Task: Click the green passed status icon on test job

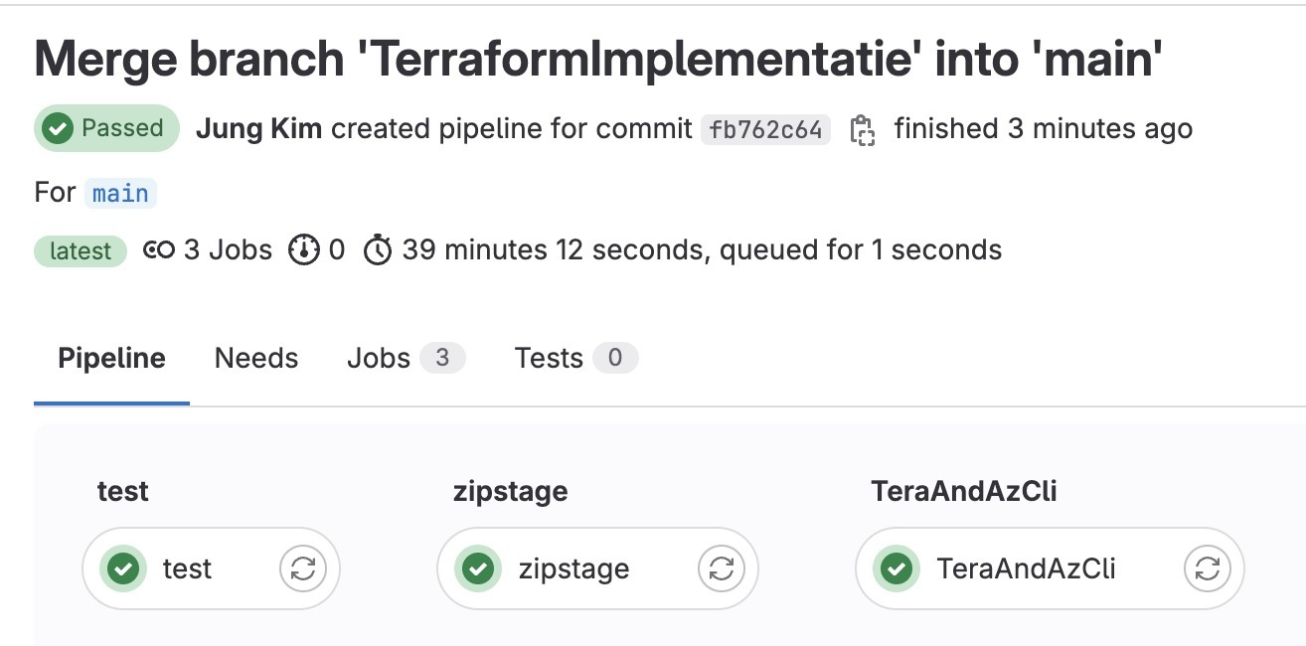Action: 123,568
